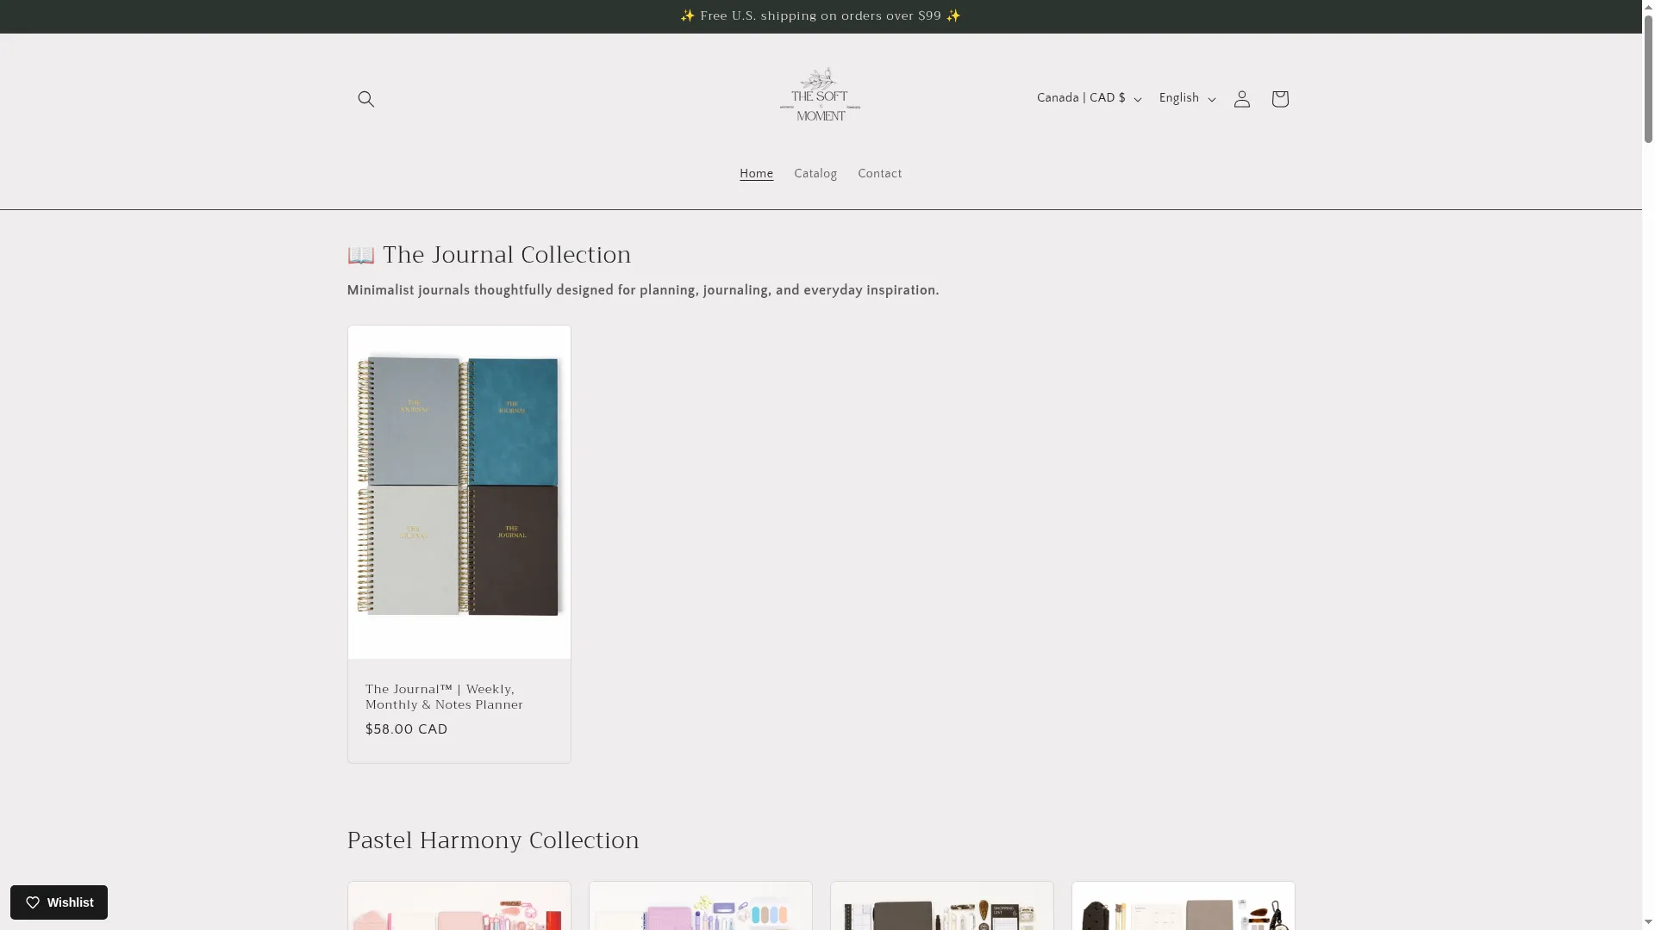Open the search magnifier icon
1655x930 pixels.
coord(365,99)
